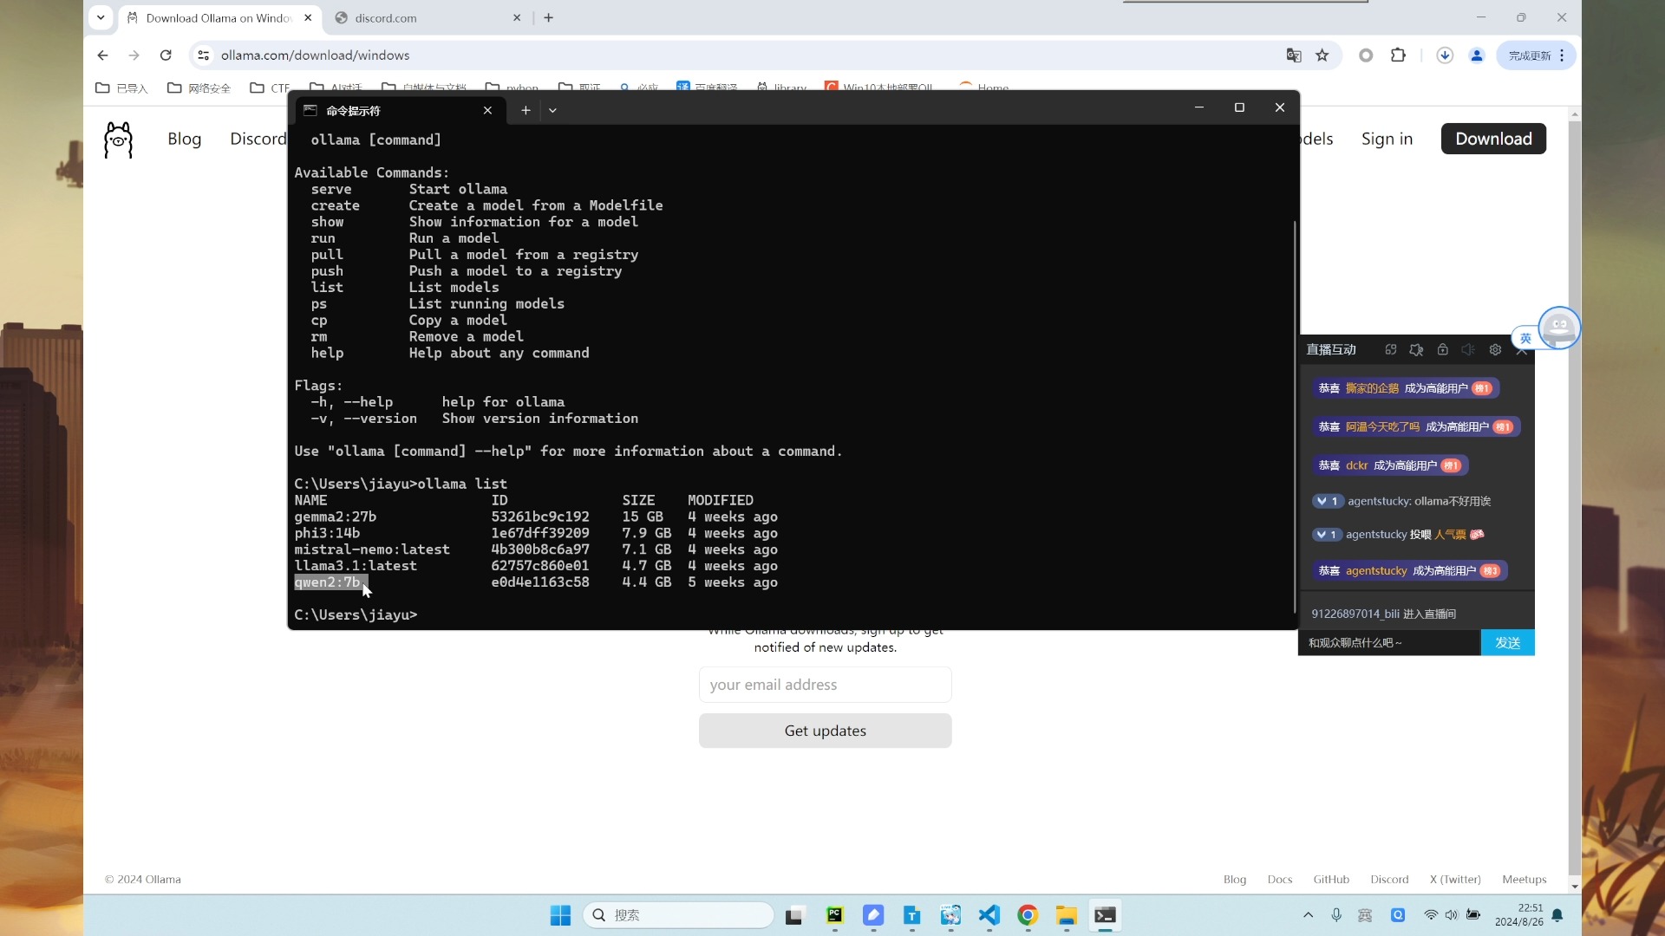Toggle the 英 input language bubble
The height and width of the screenshot is (936, 1665).
click(1525, 339)
